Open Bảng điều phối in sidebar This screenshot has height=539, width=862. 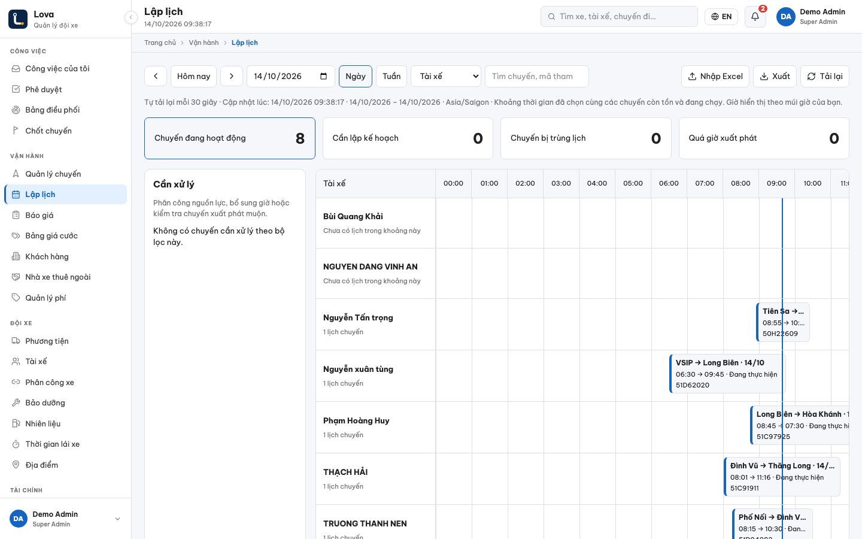tap(66, 110)
